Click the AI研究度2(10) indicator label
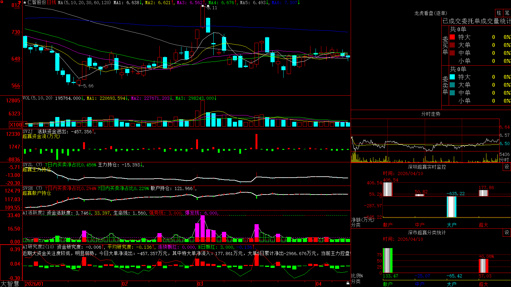Viewport: 511px width, 287px height. [38, 247]
